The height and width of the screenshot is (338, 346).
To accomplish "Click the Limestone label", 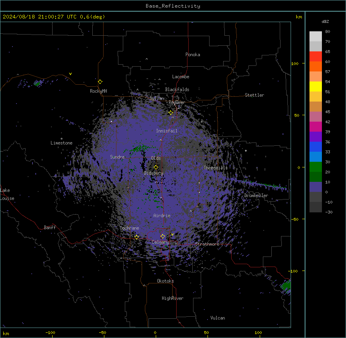I will (61, 143).
